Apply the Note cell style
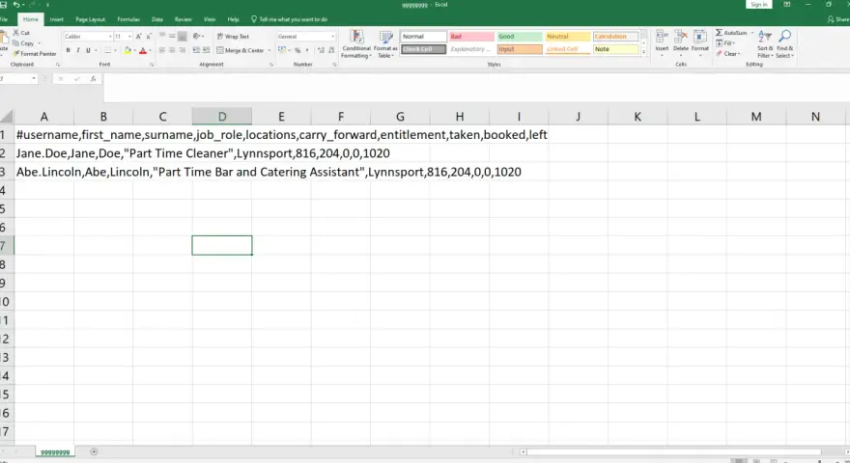This screenshot has height=463, width=850. (x=616, y=49)
